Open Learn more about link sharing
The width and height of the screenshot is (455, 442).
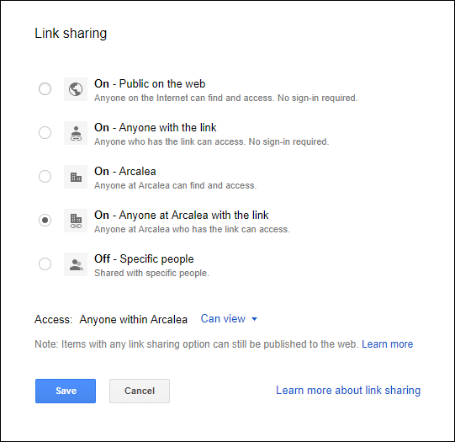click(348, 391)
